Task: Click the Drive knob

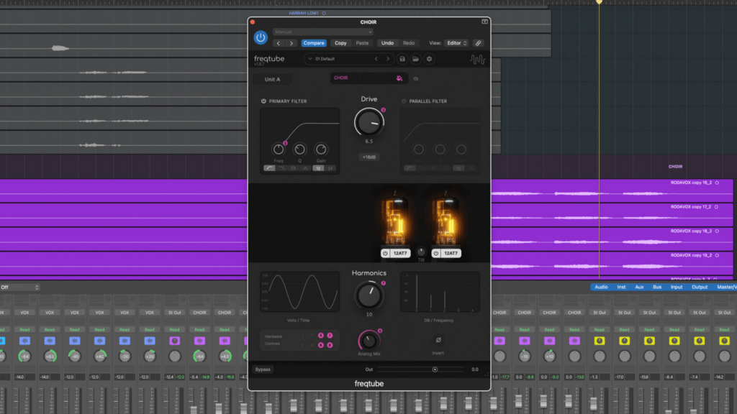Action: pos(369,122)
